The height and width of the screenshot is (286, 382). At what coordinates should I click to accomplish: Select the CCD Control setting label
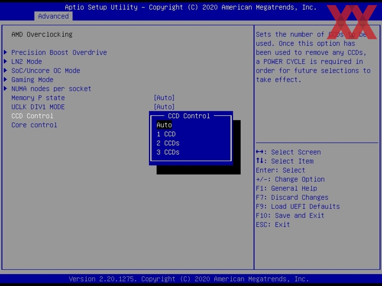point(32,116)
